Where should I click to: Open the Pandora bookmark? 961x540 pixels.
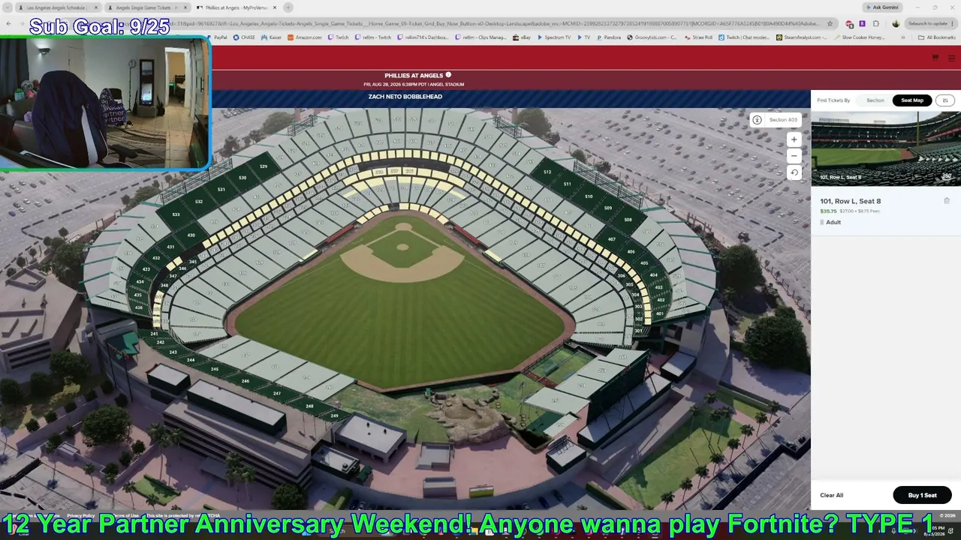point(609,37)
